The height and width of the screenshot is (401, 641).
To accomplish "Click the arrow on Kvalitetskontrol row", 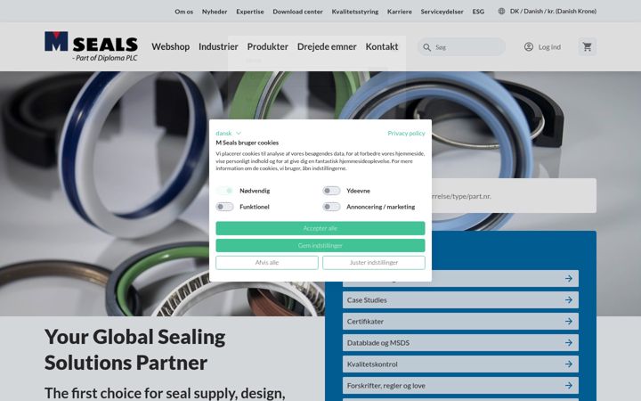I will [x=569, y=364].
